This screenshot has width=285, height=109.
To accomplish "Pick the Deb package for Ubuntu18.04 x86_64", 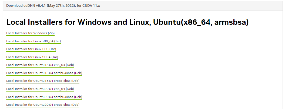I will [40, 65].
